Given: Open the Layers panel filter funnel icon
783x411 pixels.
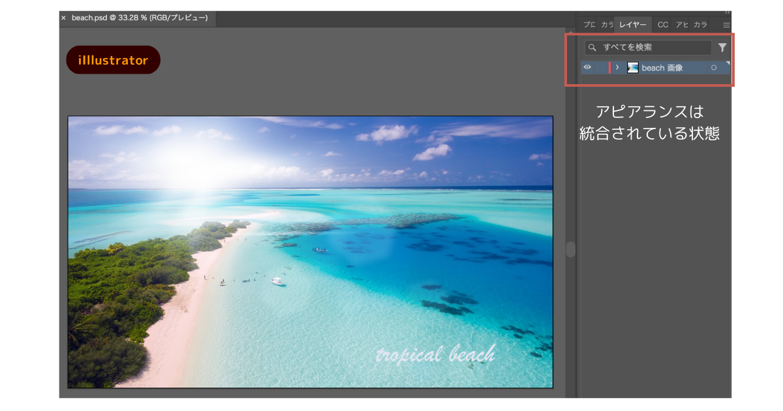Looking at the screenshot, I should pos(723,48).
